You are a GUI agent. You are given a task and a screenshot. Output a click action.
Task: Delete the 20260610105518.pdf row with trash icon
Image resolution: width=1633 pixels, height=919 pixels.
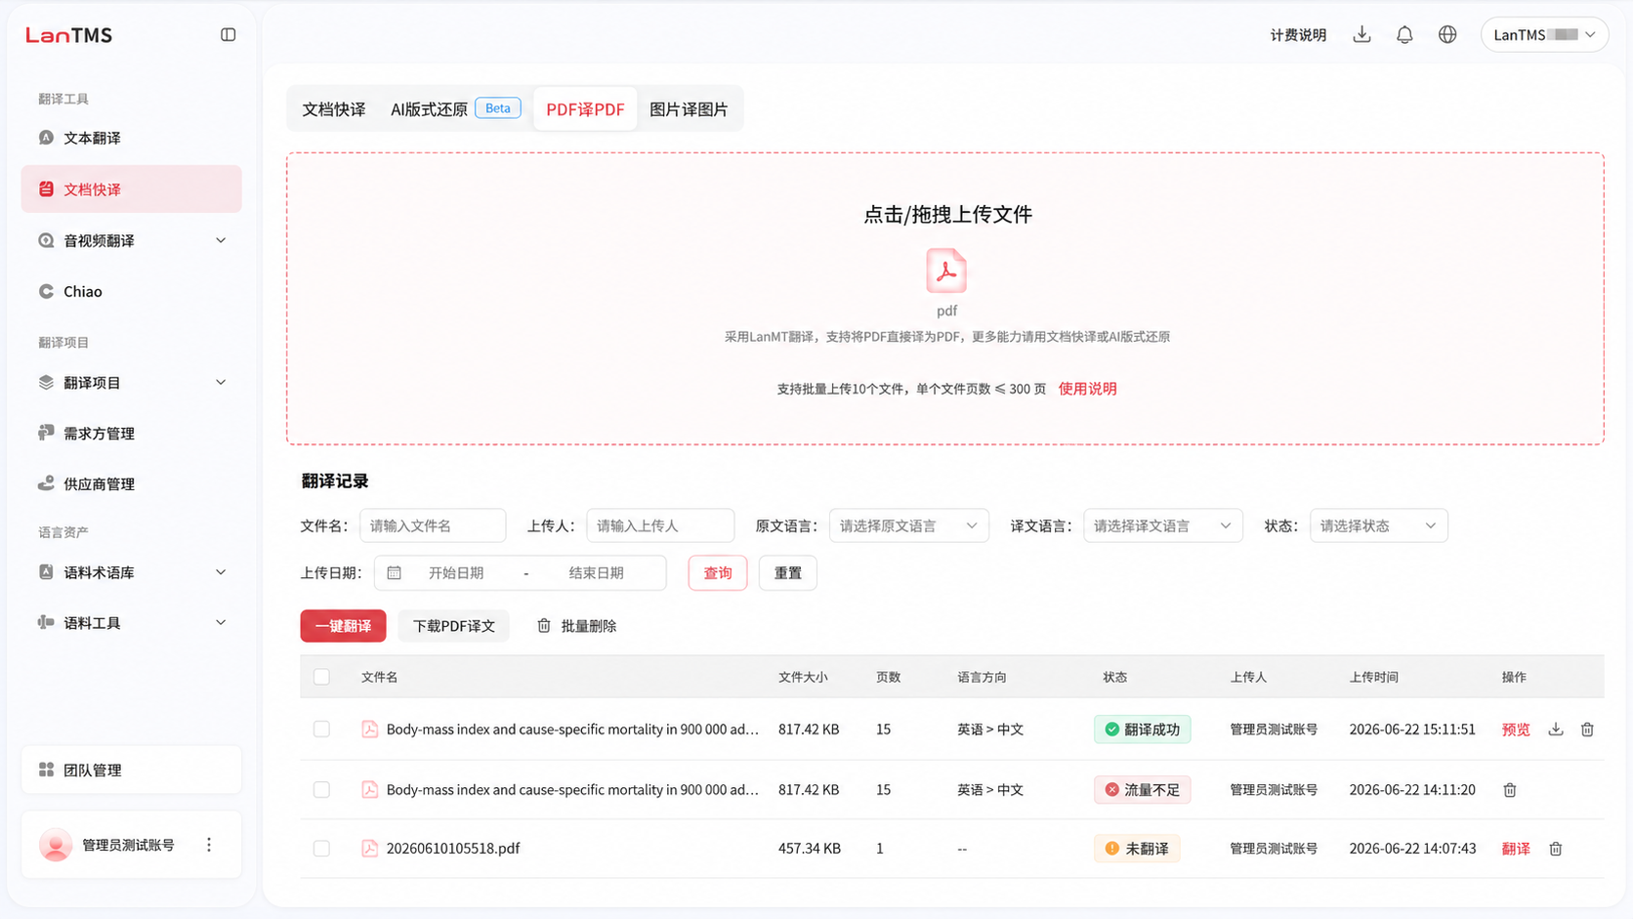tap(1556, 849)
